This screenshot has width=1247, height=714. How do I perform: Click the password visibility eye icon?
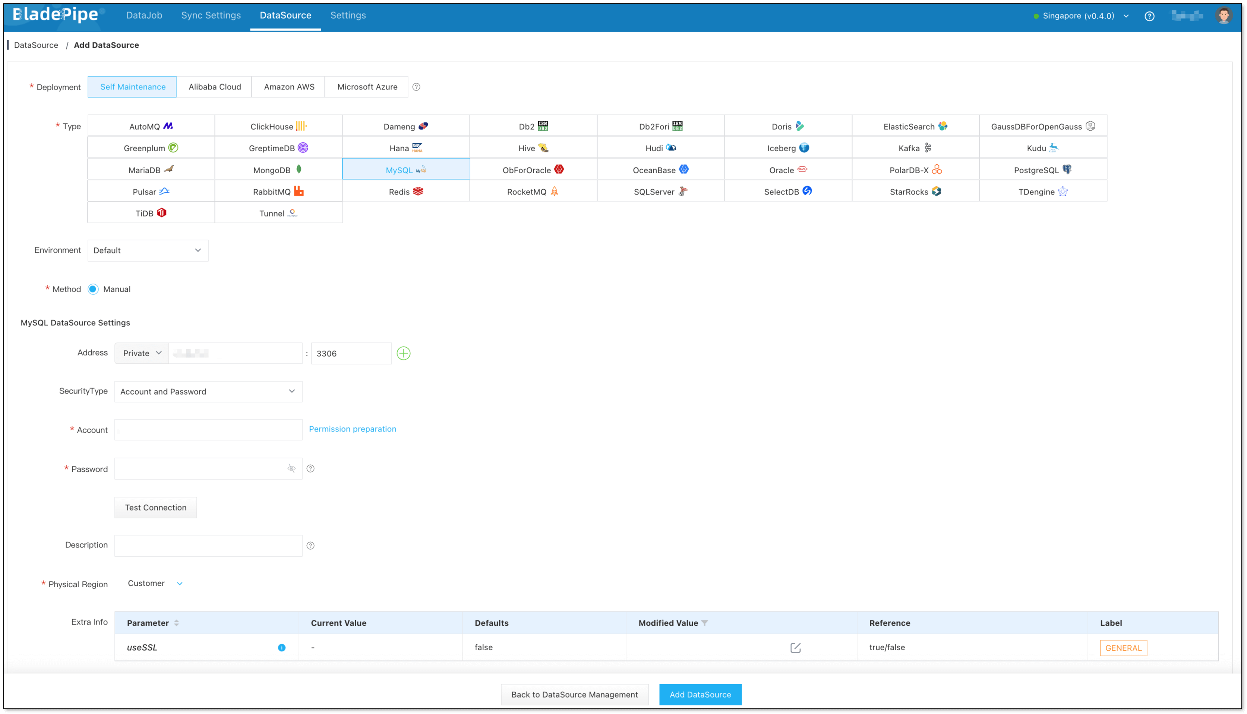click(x=291, y=468)
